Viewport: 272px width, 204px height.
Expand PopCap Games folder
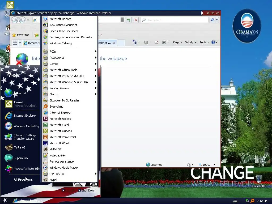click(70, 88)
